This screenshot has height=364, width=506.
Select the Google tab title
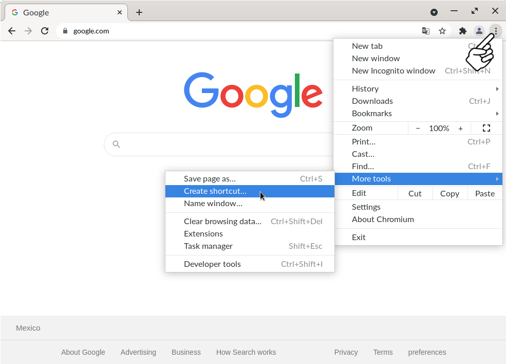coord(36,13)
